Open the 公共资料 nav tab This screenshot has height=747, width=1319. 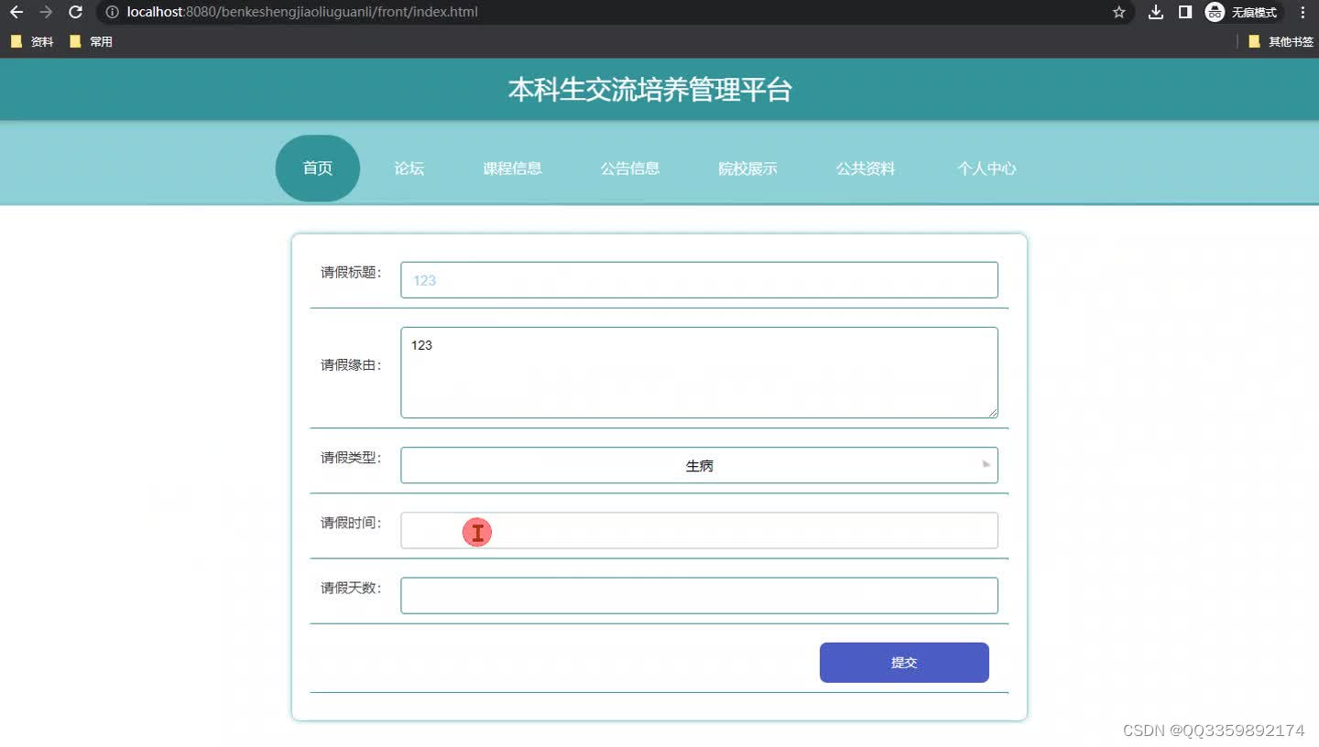(866, 168)
